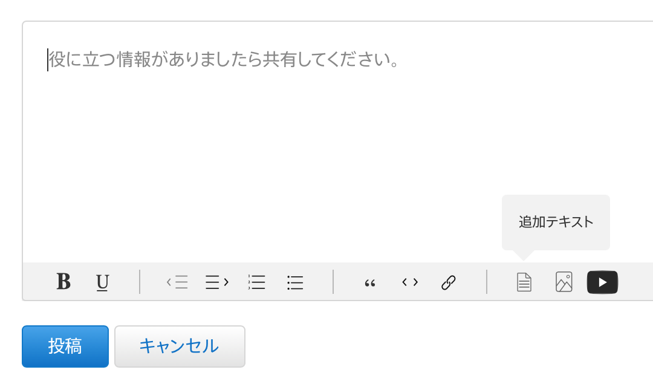Insert an image with the picture icon

564,282
